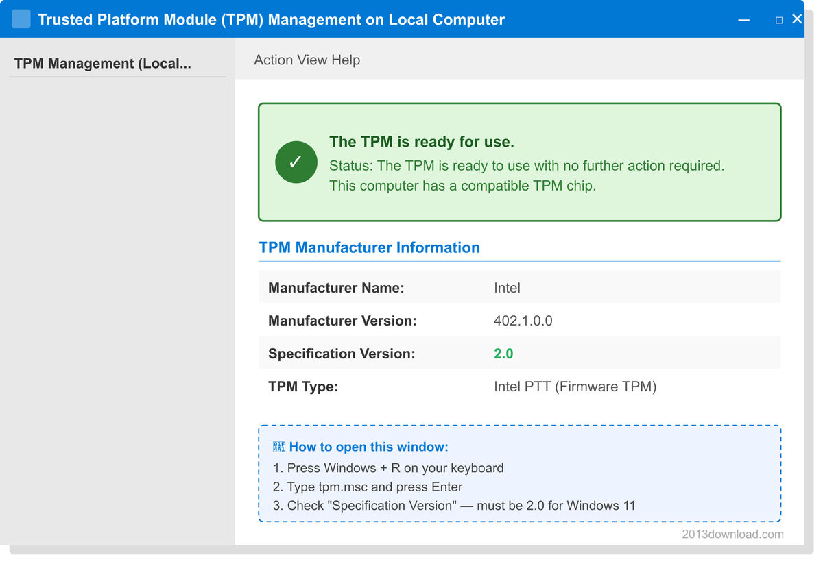The width and height of the screenshot is (823, 564).
Task: Click the window title text in title bar
Action: coord(271,20)
